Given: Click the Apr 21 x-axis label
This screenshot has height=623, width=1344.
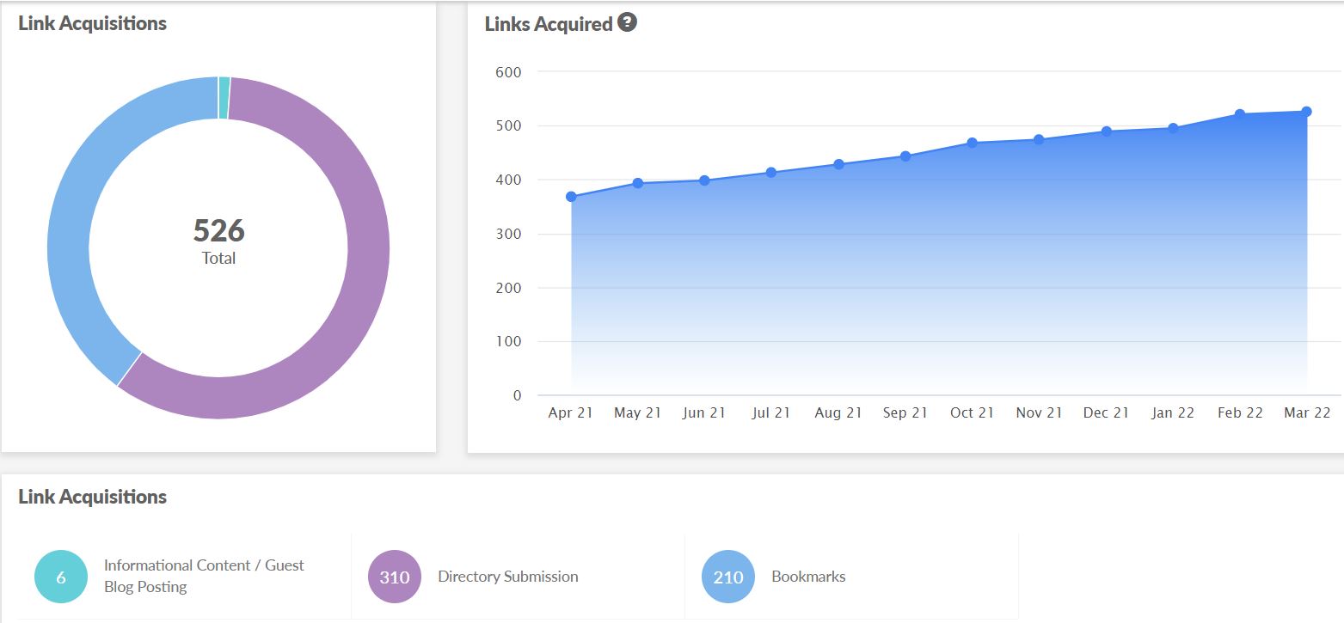Looking at the screenshot, I should tap(571, 412).
